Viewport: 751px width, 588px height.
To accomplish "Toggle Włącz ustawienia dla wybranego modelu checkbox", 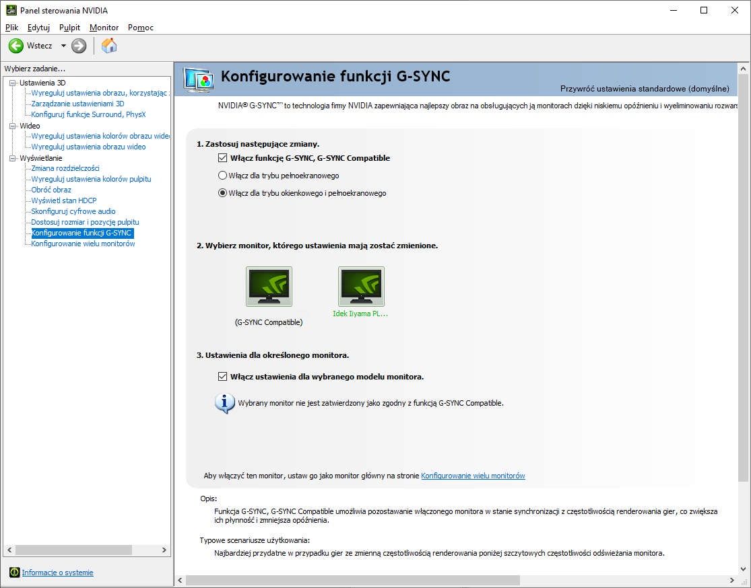I will (x=222, y=377).
